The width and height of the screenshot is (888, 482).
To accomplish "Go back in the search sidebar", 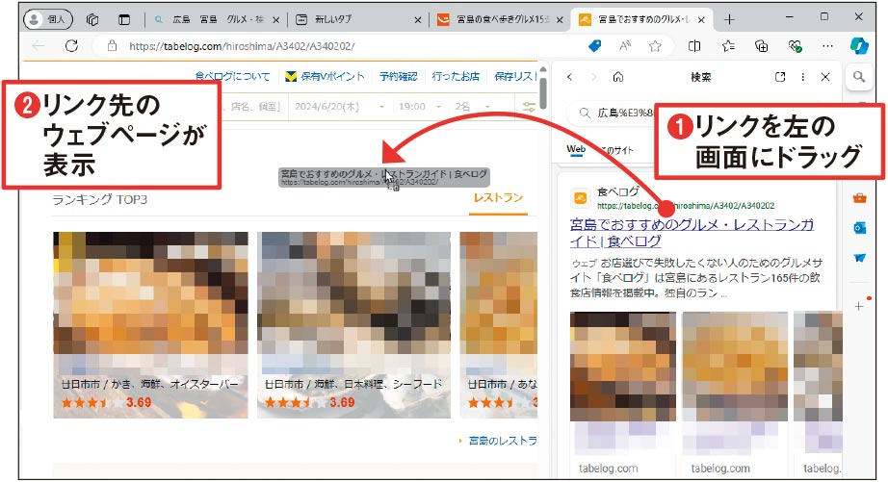I will pos(570,77).
